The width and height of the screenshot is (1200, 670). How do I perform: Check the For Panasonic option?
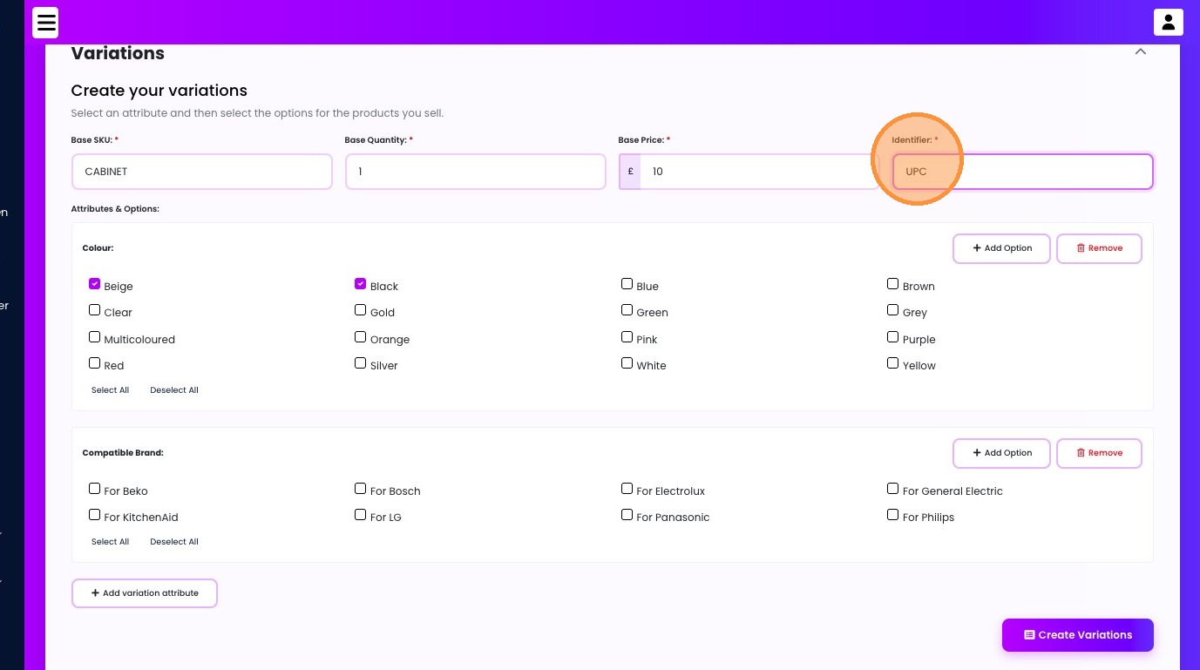point(627,515)
